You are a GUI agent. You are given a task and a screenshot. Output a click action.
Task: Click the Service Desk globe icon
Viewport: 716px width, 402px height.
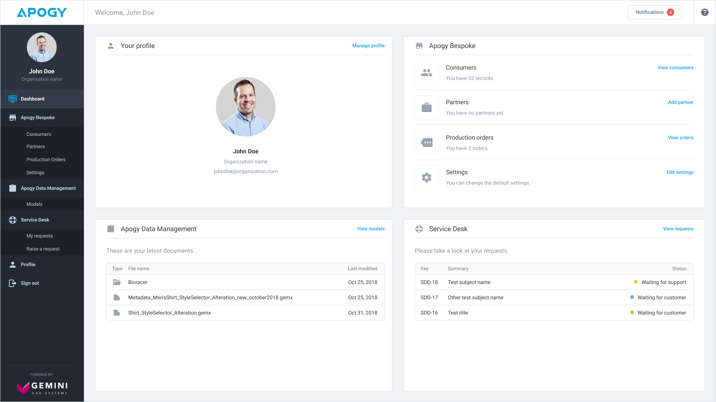pos(419,229)
